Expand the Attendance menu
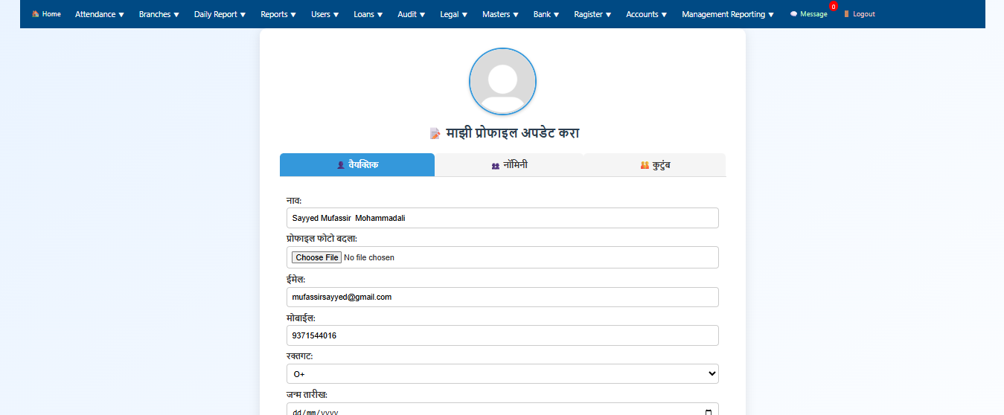This screenshot has height=415, width=1004. point(99,14)
